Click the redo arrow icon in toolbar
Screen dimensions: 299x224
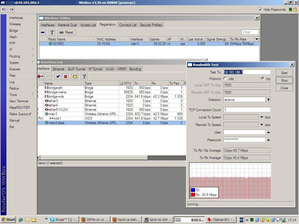[11, 10]
